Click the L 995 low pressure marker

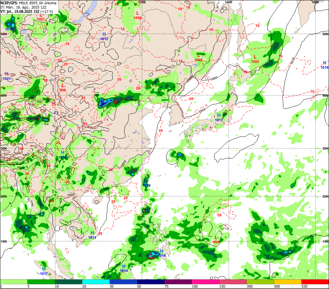[63, 88]
